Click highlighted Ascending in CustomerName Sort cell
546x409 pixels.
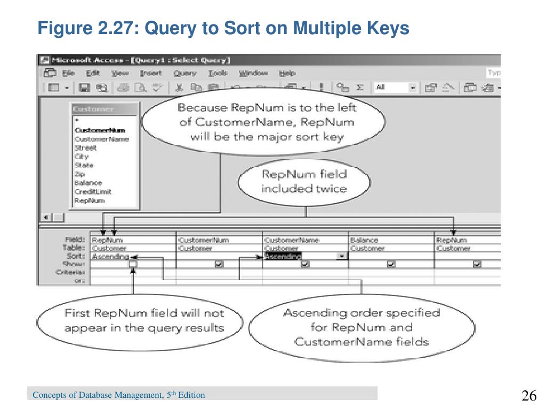click(x=283, y=256)
